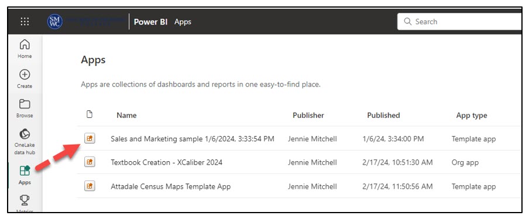Click the Power BI title in the header
529x219 pixels.
pos(150,22)
